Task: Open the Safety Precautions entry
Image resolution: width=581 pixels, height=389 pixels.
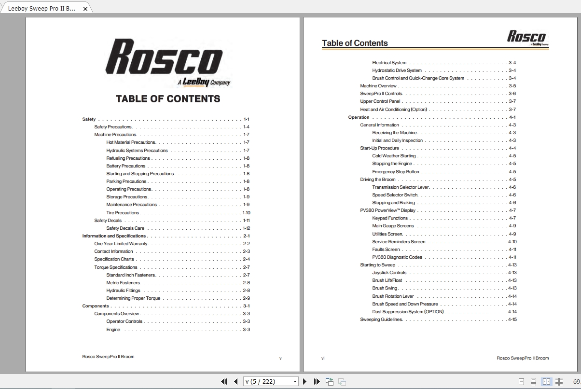Action: 172,127
